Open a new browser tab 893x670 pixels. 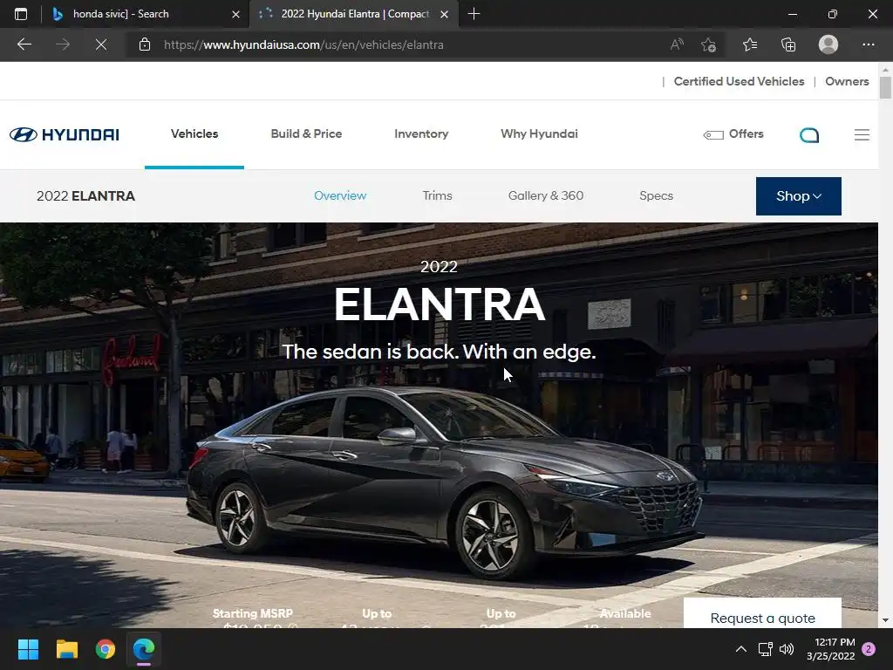coord(474,14)
